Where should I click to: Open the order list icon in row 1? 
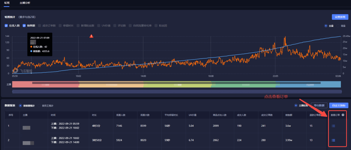tap(333, 126)
